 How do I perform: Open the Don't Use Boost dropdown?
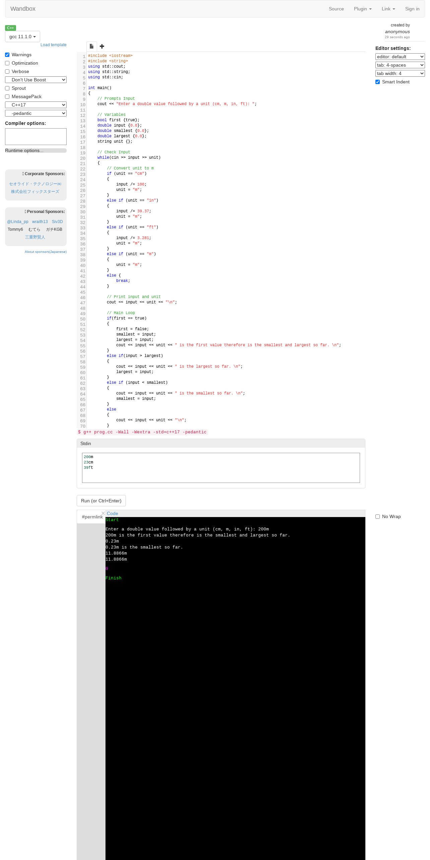click(36, 80)
